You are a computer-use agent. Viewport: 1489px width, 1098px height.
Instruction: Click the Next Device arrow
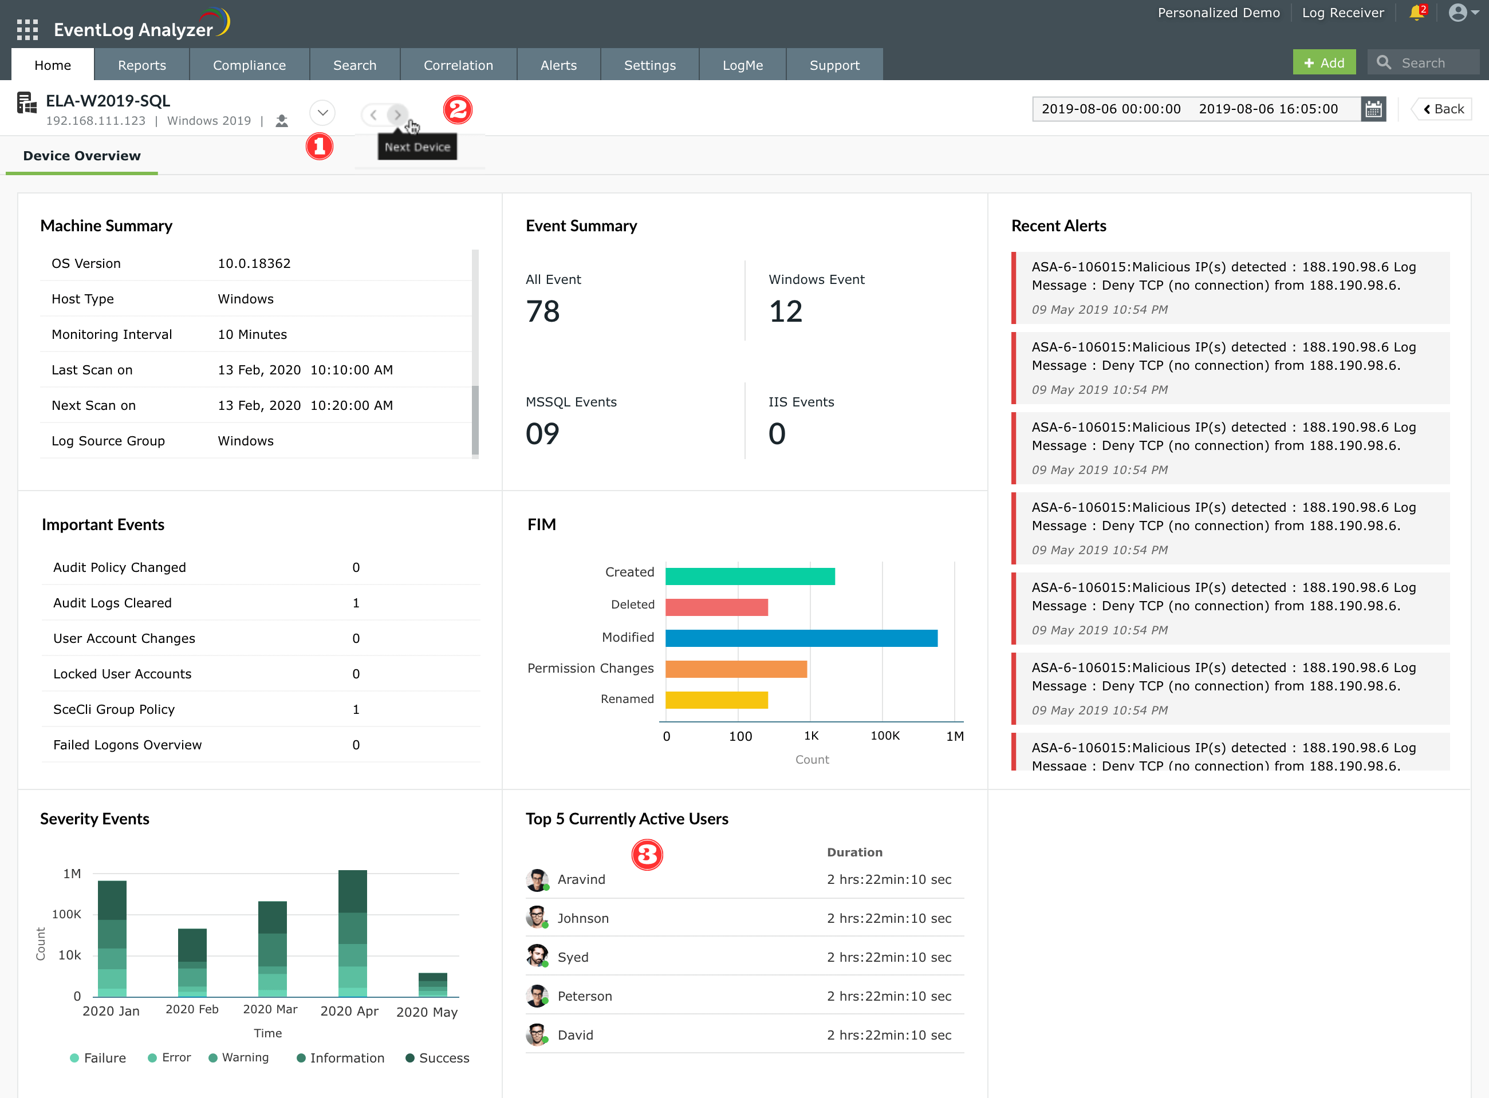[397, 114]
